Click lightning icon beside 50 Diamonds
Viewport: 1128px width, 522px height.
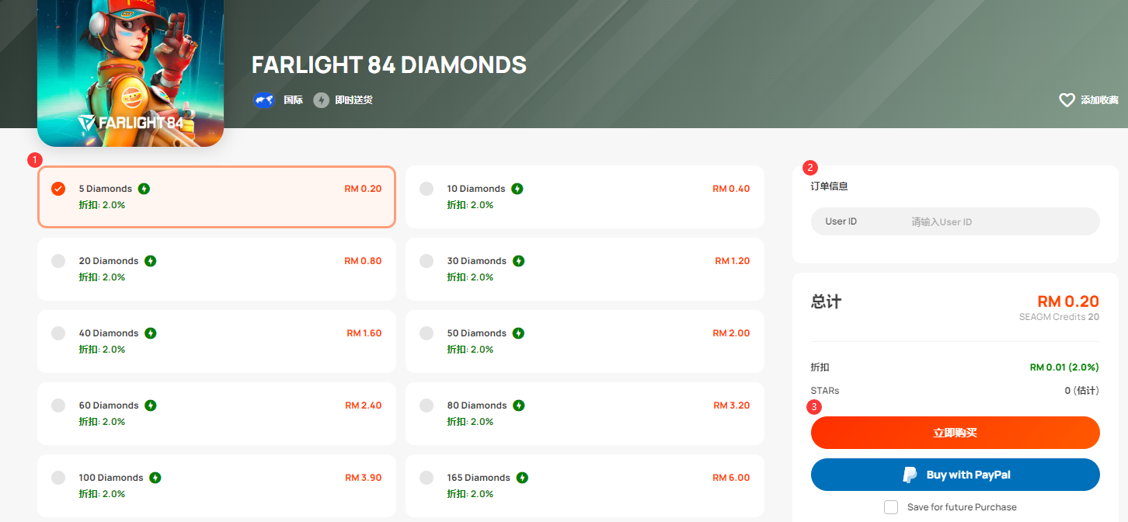click(x=518, y=333)
